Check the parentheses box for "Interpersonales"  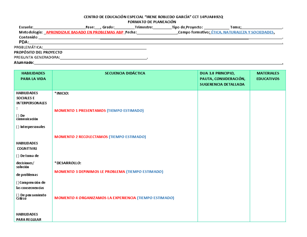click(17, 127)
